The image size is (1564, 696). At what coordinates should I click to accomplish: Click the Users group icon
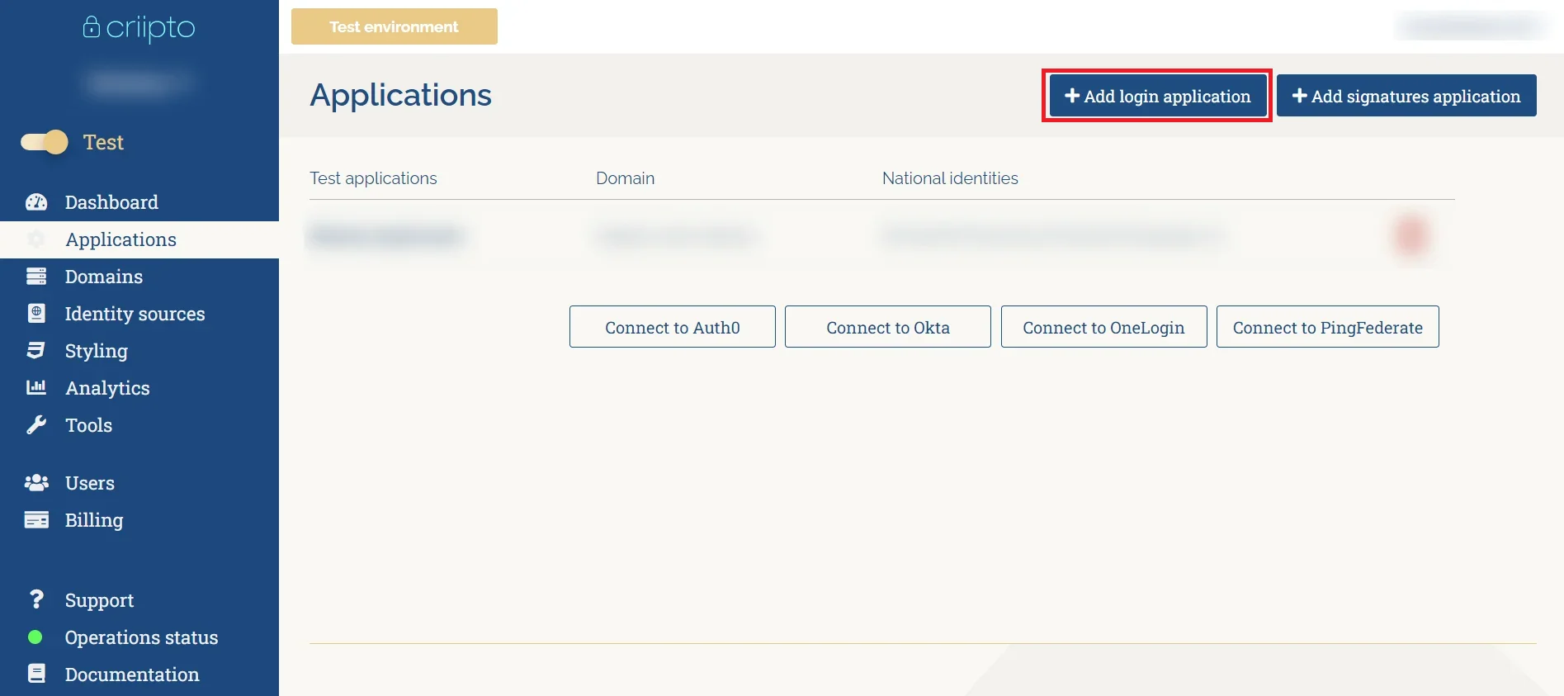point(36,483)
